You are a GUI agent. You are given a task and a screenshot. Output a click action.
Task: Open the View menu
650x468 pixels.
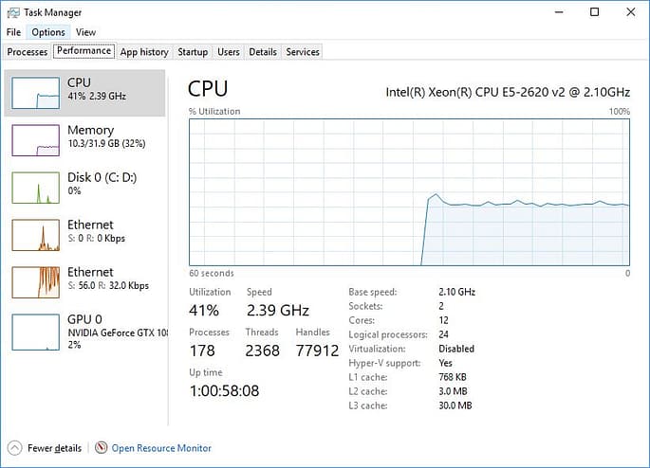click(x=85, y=32)
